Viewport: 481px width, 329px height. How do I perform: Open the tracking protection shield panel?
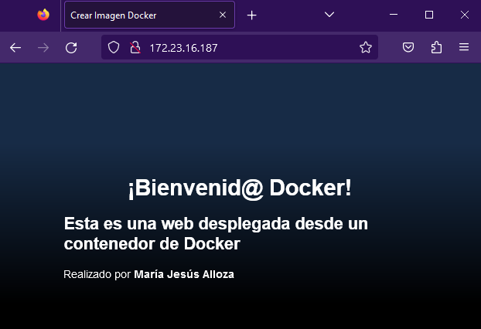114,48
